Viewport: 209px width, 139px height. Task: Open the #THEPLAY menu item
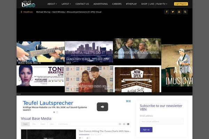[x=131, y=4]
